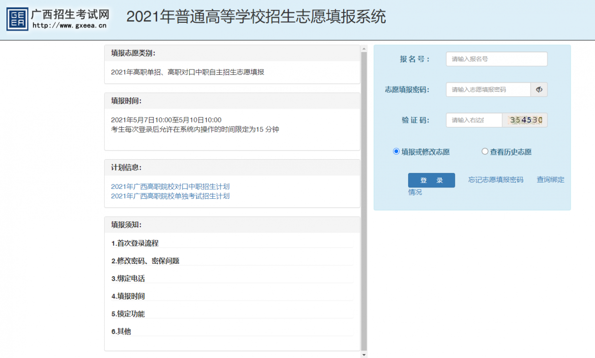595x358 pixels.
Task: Open the 4.填报时间 notice item
Action: tap(128, 296)
